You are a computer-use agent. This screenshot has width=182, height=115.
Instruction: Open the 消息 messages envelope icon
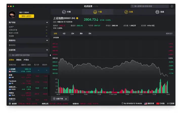157,12
